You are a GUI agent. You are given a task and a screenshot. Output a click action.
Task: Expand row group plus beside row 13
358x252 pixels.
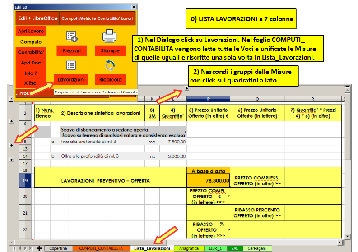click(x=12, y=145)
